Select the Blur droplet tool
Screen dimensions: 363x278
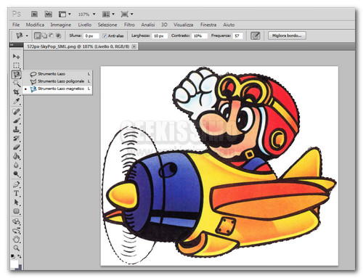tap(16, 165)
